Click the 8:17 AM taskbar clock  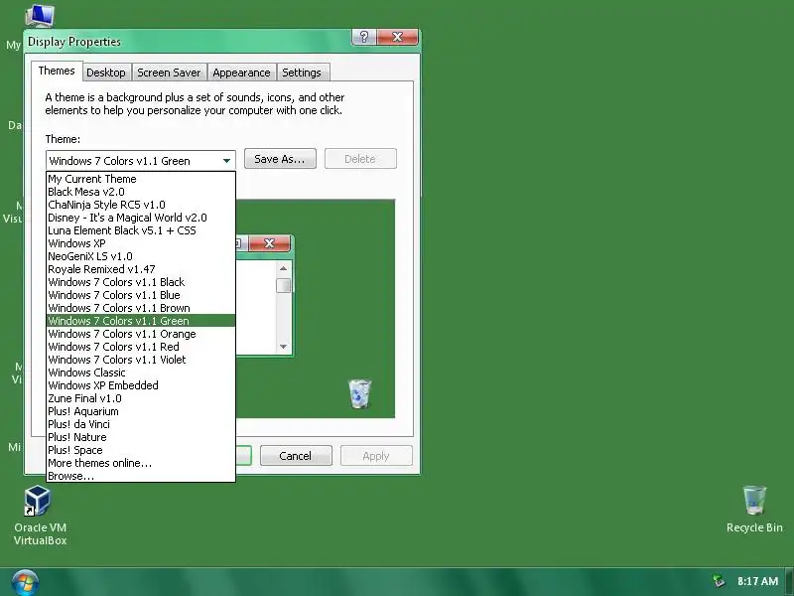click(757, 581)
